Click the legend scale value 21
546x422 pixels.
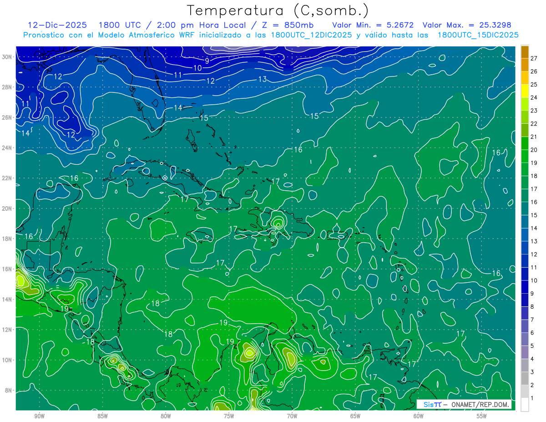[534, 137]
